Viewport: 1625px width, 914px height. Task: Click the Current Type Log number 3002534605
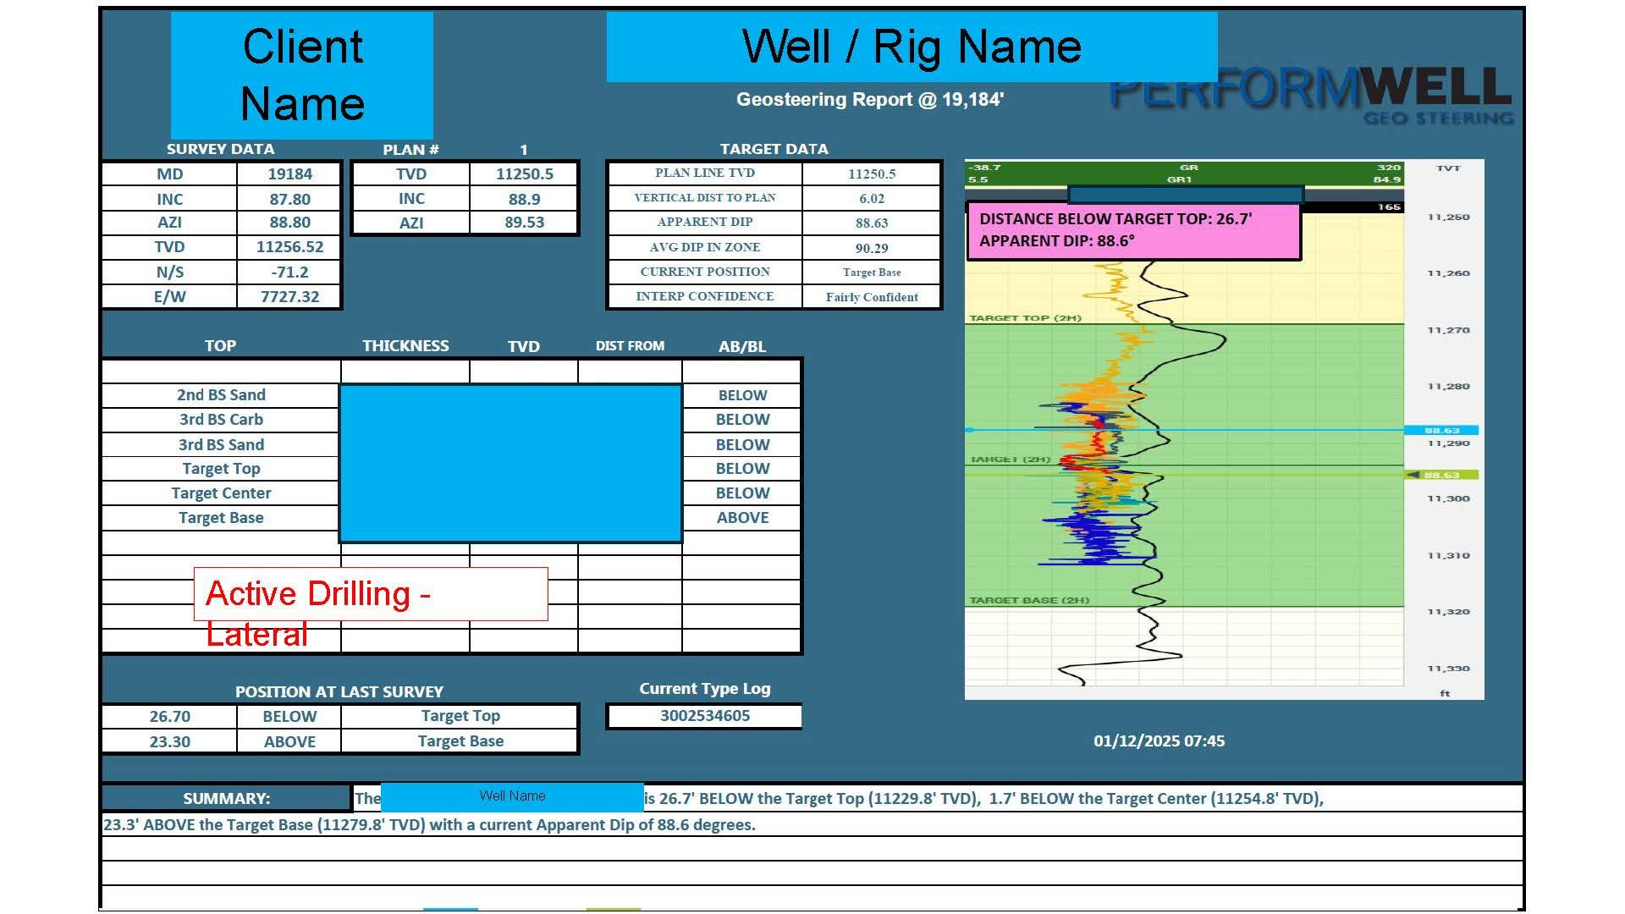(x=704, y=716)
